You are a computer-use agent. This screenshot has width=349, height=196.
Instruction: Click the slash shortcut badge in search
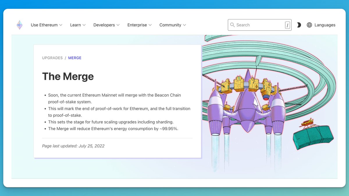(287, 25)
